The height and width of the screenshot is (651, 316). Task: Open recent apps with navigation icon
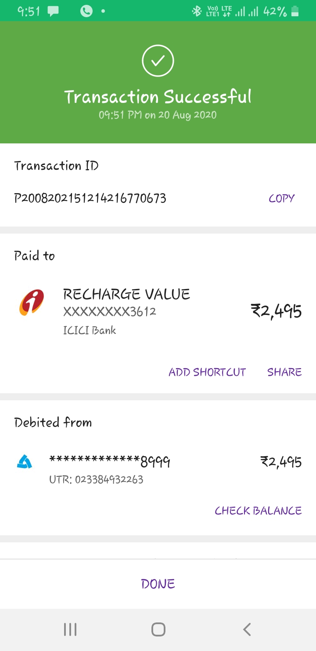[x=70, y=629]
